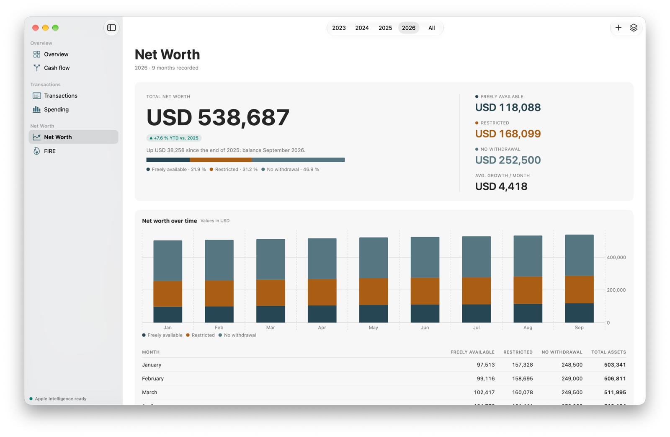
Task: Click the +7.6 % YTD vs. 2025 badge
Action: pyautogui.click(x=174, y=138)
